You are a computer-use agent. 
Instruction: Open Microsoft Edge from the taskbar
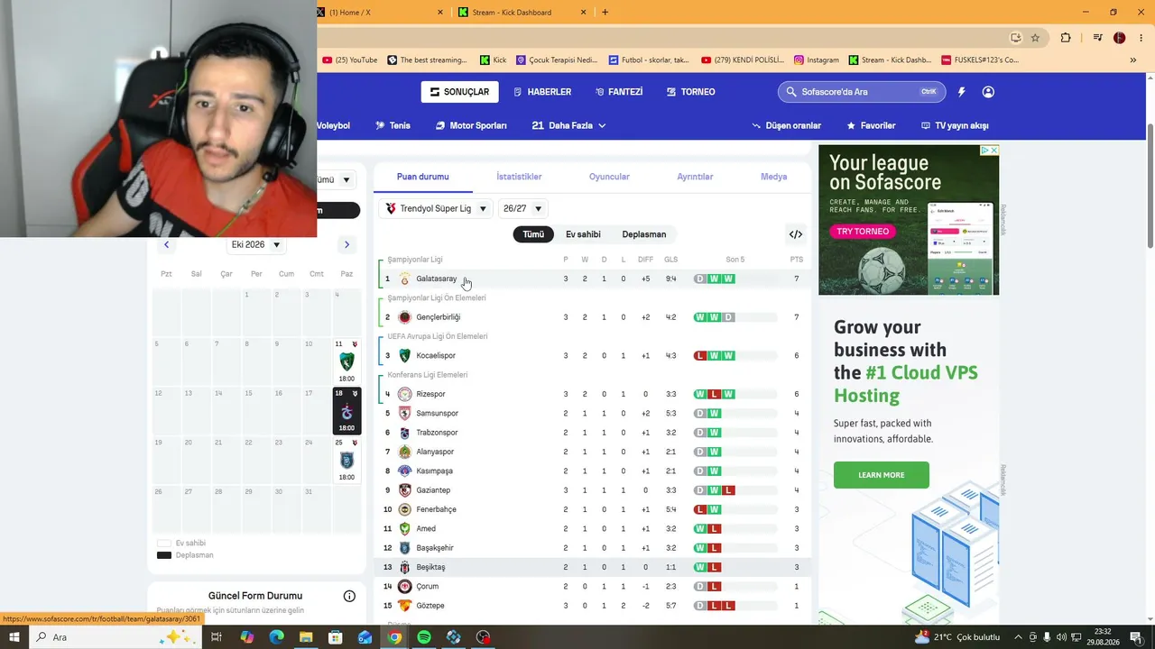[x=276, y=637]
